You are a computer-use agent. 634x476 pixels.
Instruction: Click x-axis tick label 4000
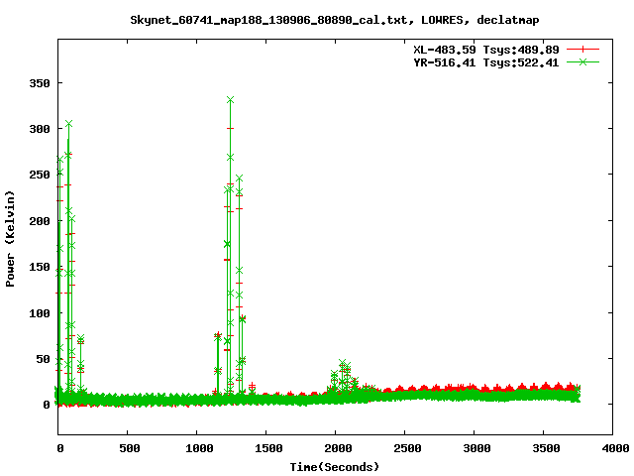point(615,448)
